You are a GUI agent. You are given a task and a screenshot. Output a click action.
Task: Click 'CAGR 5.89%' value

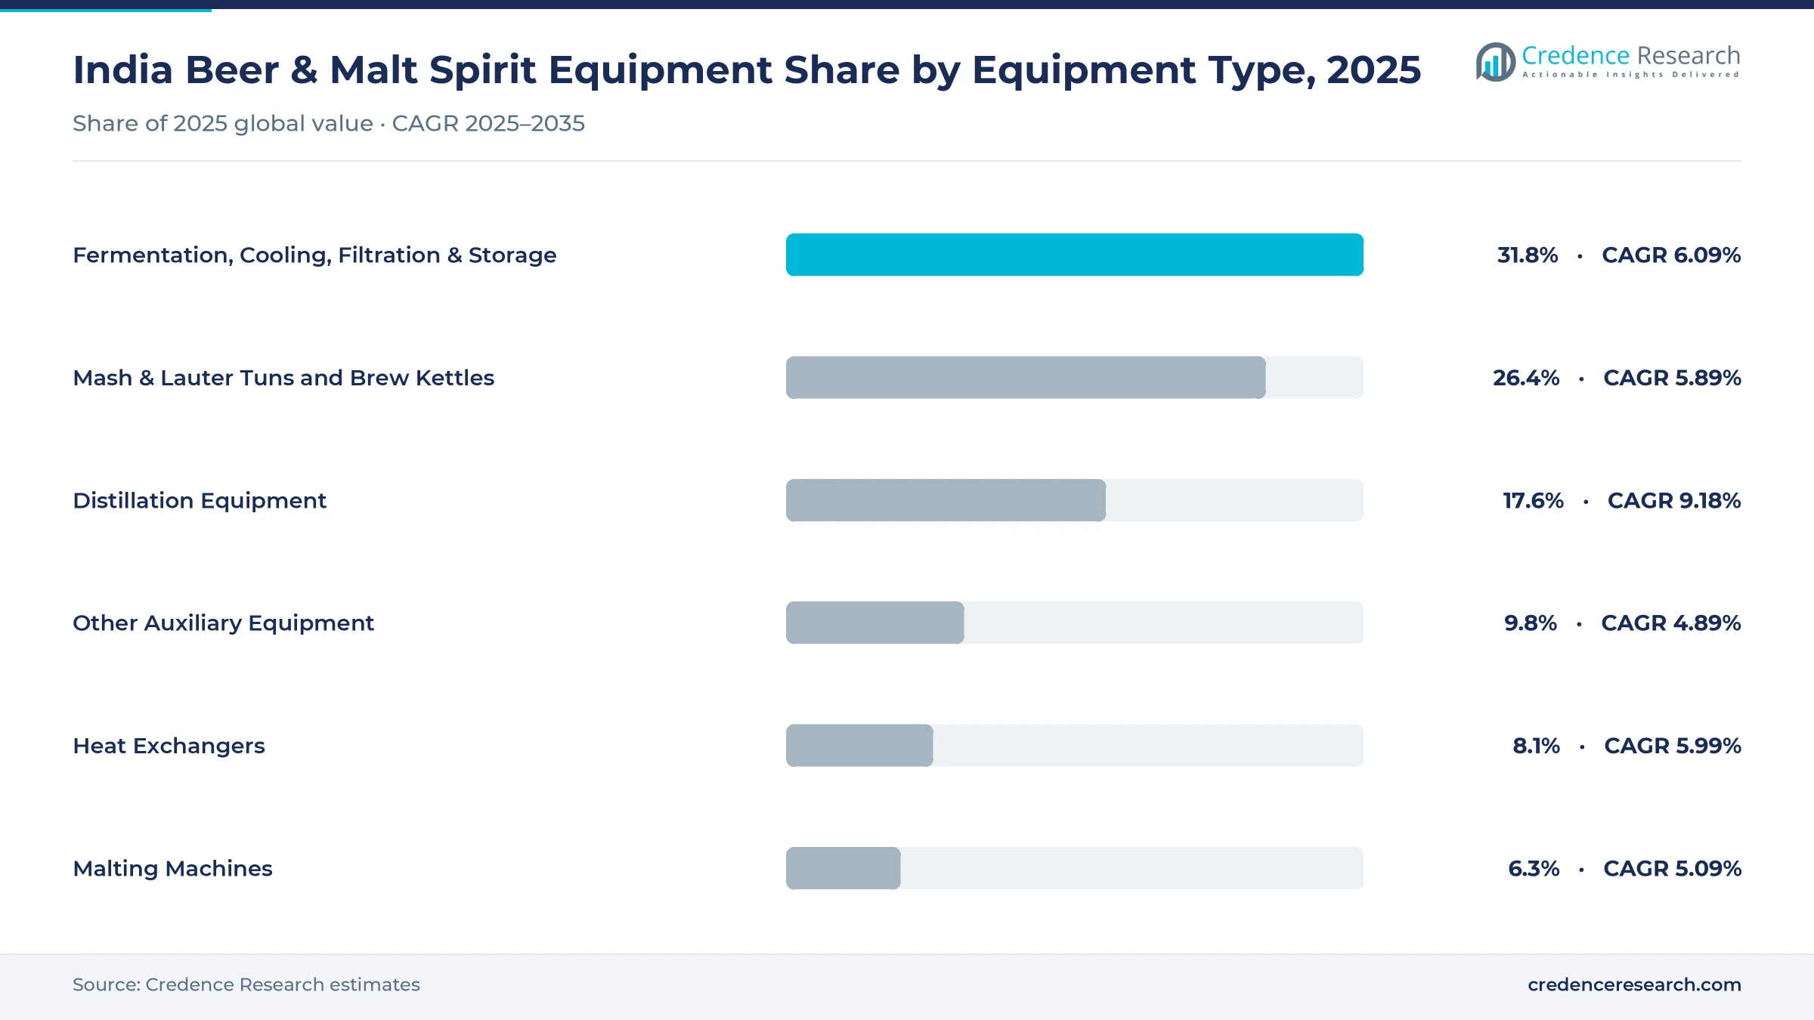pos(1672,378)
